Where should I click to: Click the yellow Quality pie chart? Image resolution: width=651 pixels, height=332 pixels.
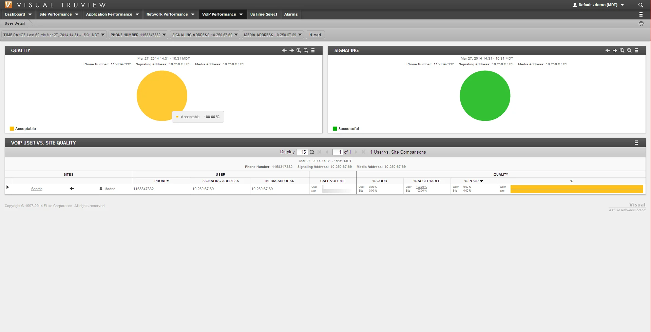pyautogui.click(x=162, y=95)
